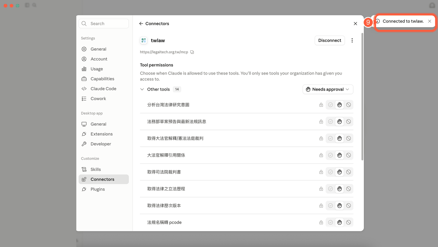Block the 取得法律之立法歷程 tool
438x247 pixels.
(x=349, y=189)
